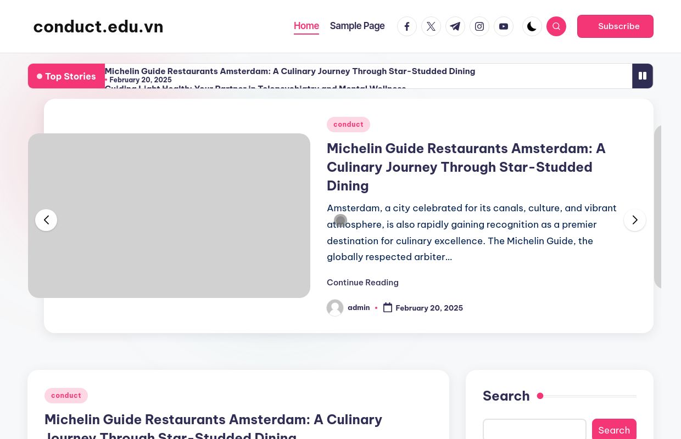Open the Instagram social icon
Image resolution: width=681 pixels, height=439 pixels.
point(479,26)
